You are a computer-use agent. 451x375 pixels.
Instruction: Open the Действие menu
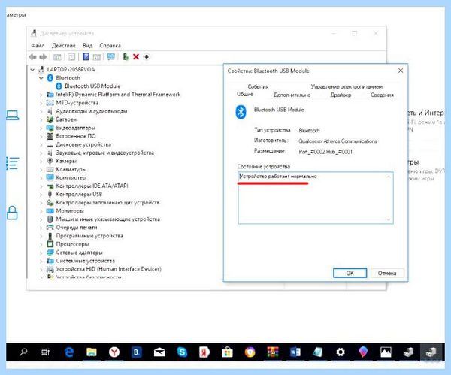pyautogui.click(x=64, y=45)
